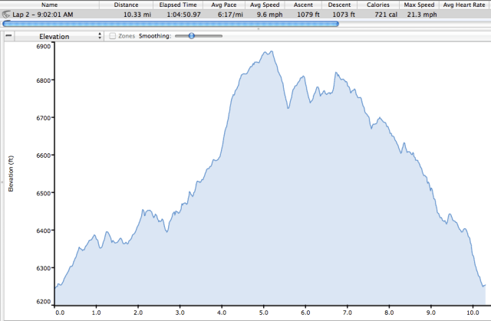Click the Max Speed column header
The image size is (491, 321).
[x=418, y=5]
